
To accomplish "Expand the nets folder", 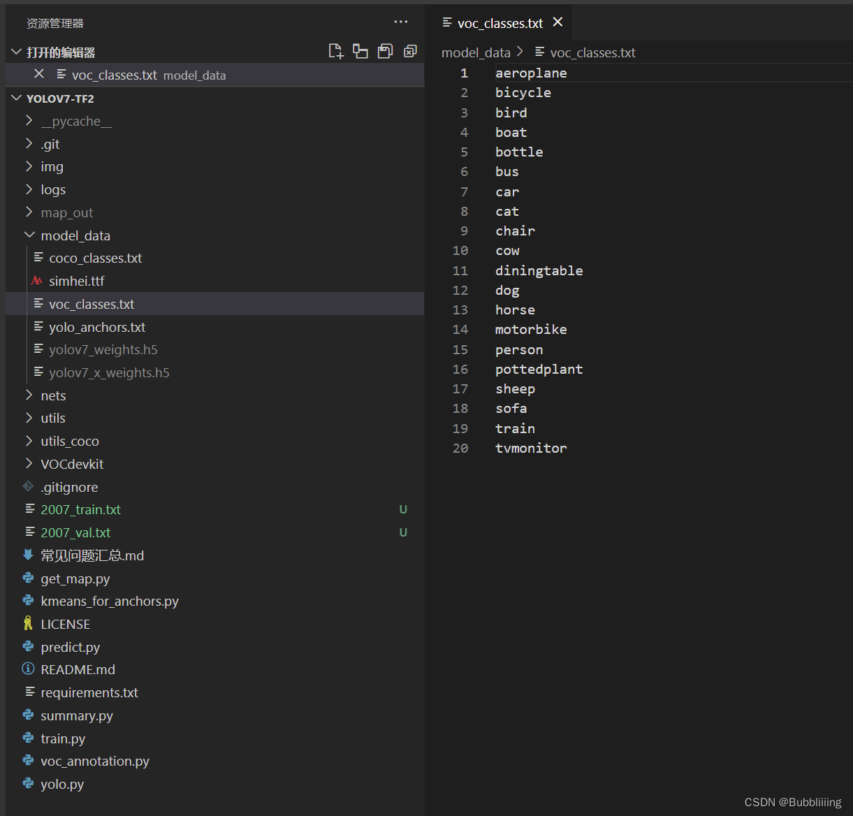I will click(x=29, y=395).
